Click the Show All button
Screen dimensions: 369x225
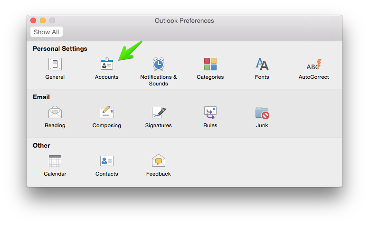point(47,32)
